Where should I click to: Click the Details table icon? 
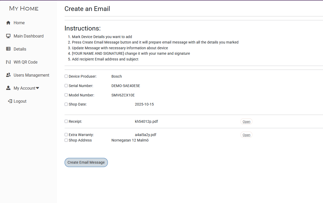(x=8, y=49)
